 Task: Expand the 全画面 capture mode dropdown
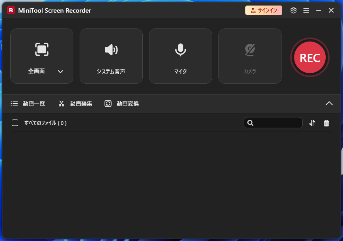60,72
